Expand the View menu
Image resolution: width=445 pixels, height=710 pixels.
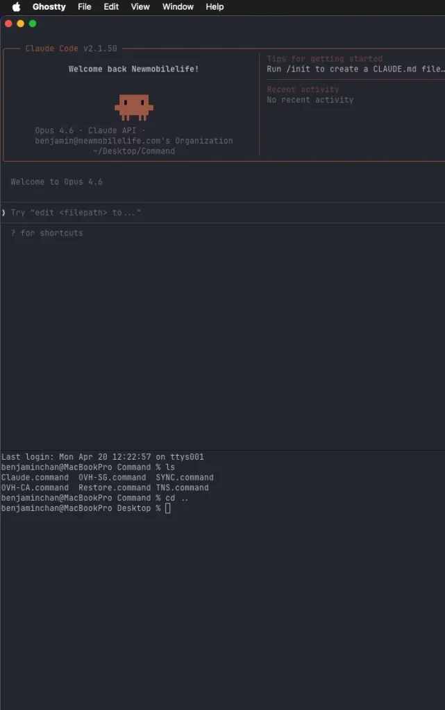[140, 7]
